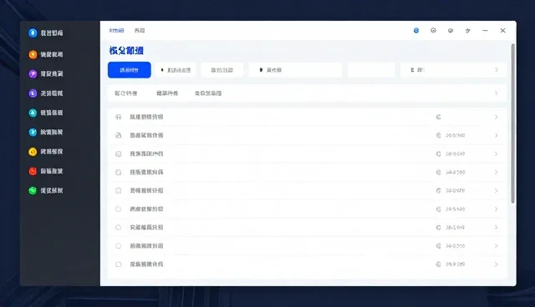Viewport: 535px width, 307px height.
Task: Expand the second list row via its chevron
Action: (x=497, y=135)
